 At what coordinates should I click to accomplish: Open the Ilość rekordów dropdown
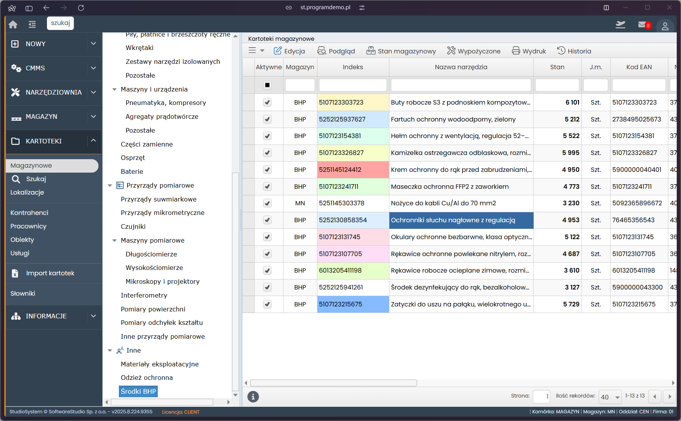point(610,397)
